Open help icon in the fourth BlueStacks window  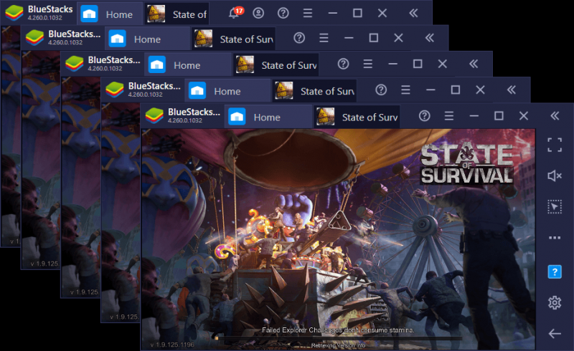pos(381,90)
